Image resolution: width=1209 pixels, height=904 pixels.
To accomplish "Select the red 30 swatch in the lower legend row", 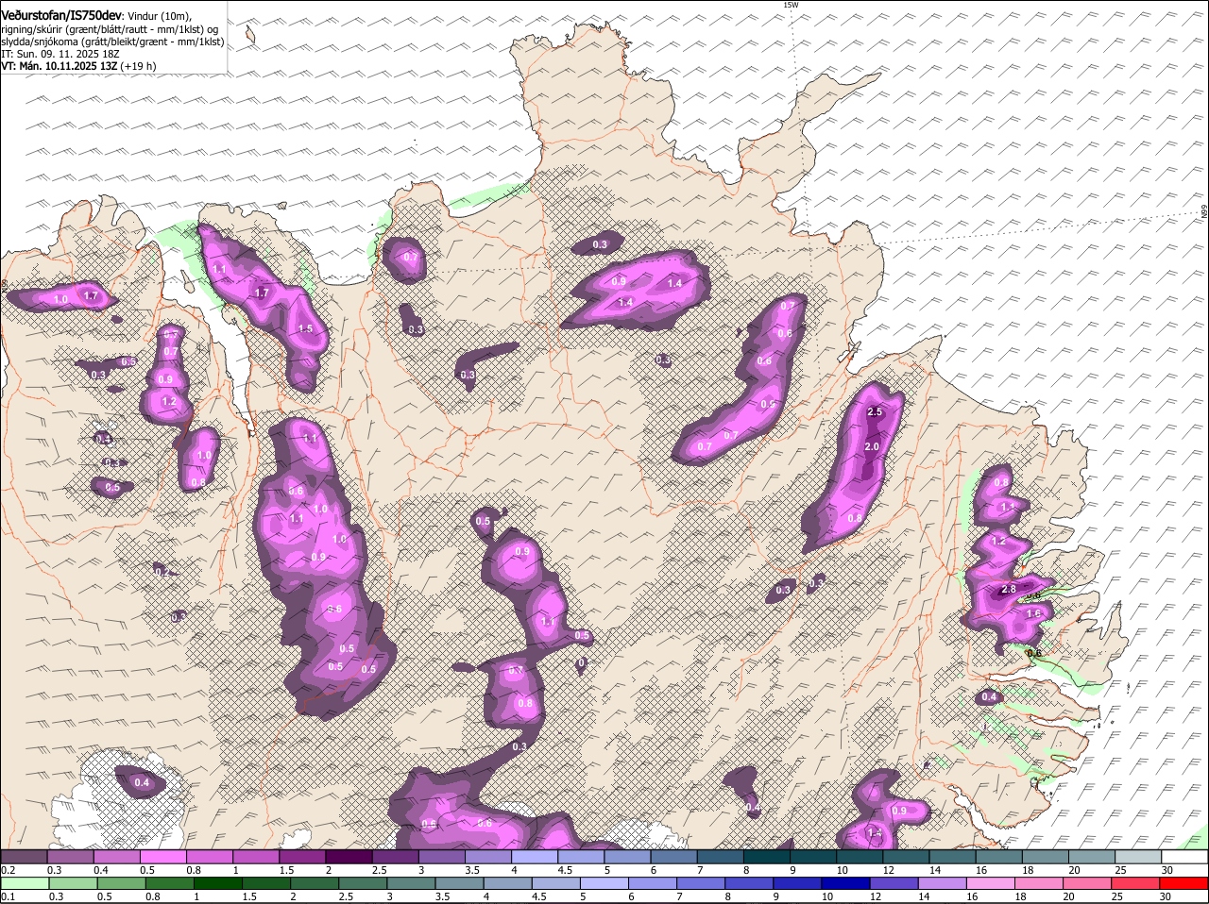I will point(1184,884).
